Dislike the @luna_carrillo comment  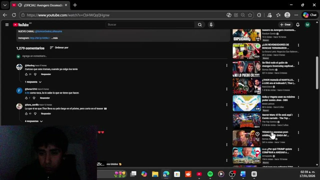tap(35, 113)
